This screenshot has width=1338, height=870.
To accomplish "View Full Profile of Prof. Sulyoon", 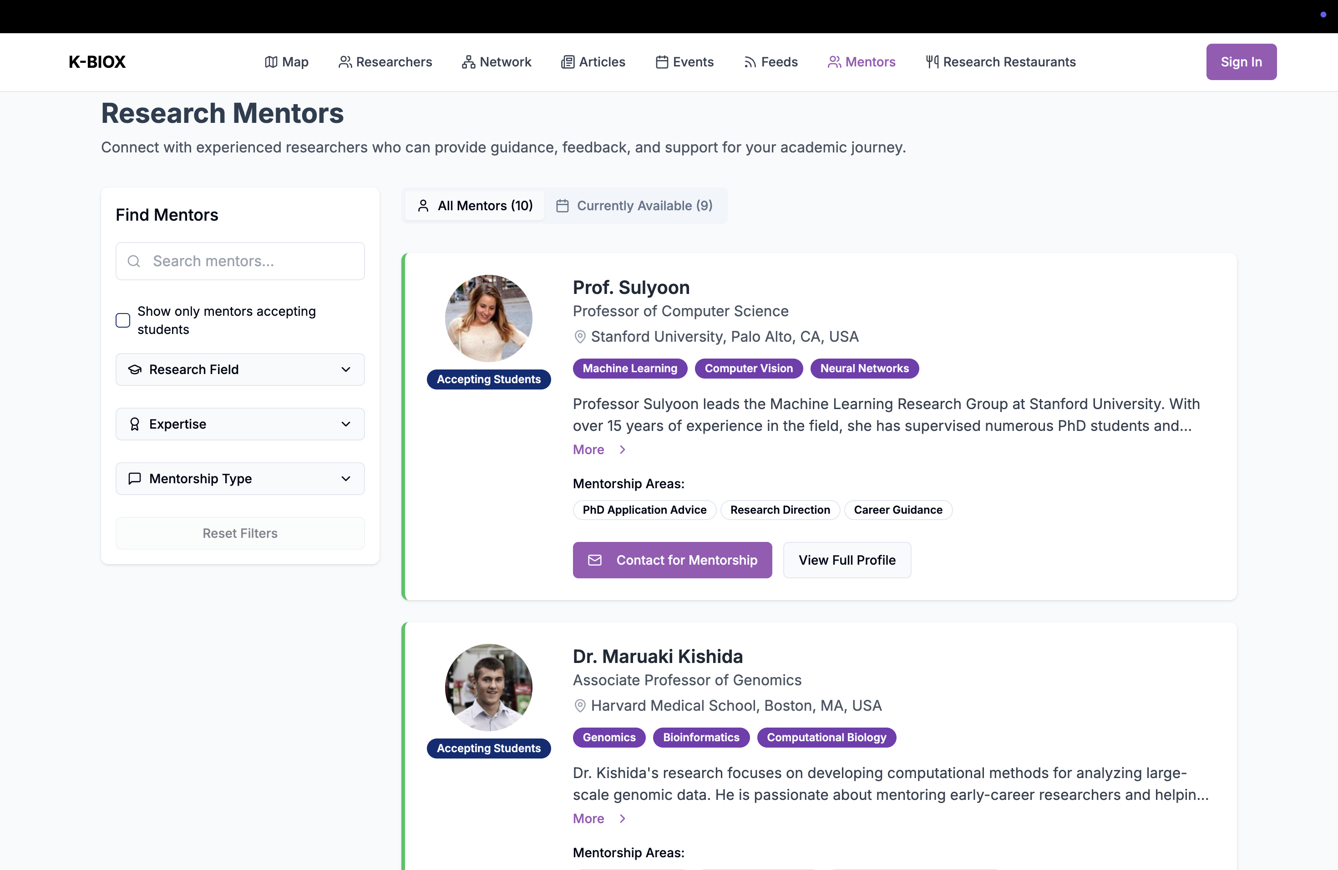I will [846, 560].
